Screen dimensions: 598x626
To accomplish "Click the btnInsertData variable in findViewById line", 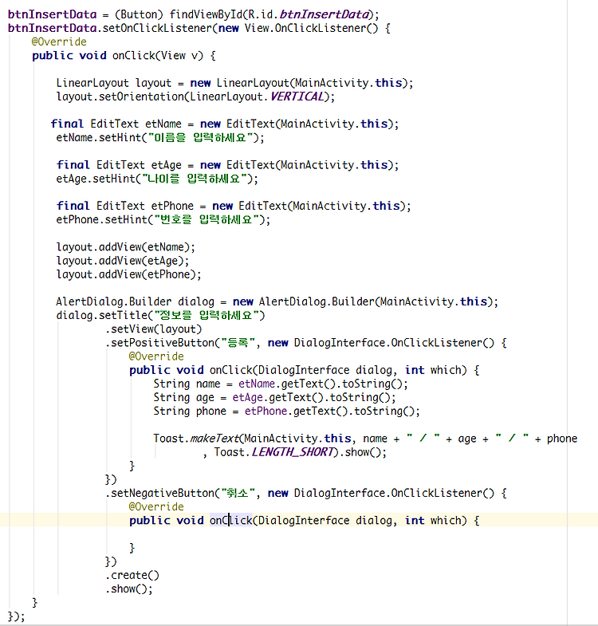I will click(x=53, y=14).
